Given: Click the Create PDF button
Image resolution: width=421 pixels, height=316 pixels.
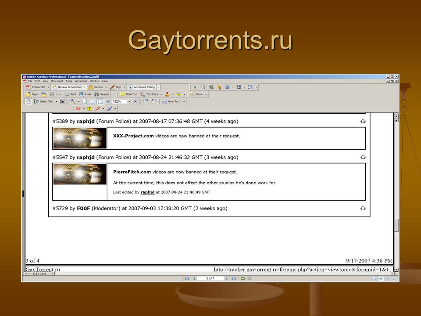Looking at the screenshot, I should point(36,87).
